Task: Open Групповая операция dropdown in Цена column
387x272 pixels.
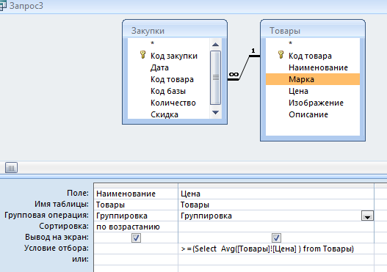Action: [367, 216]
